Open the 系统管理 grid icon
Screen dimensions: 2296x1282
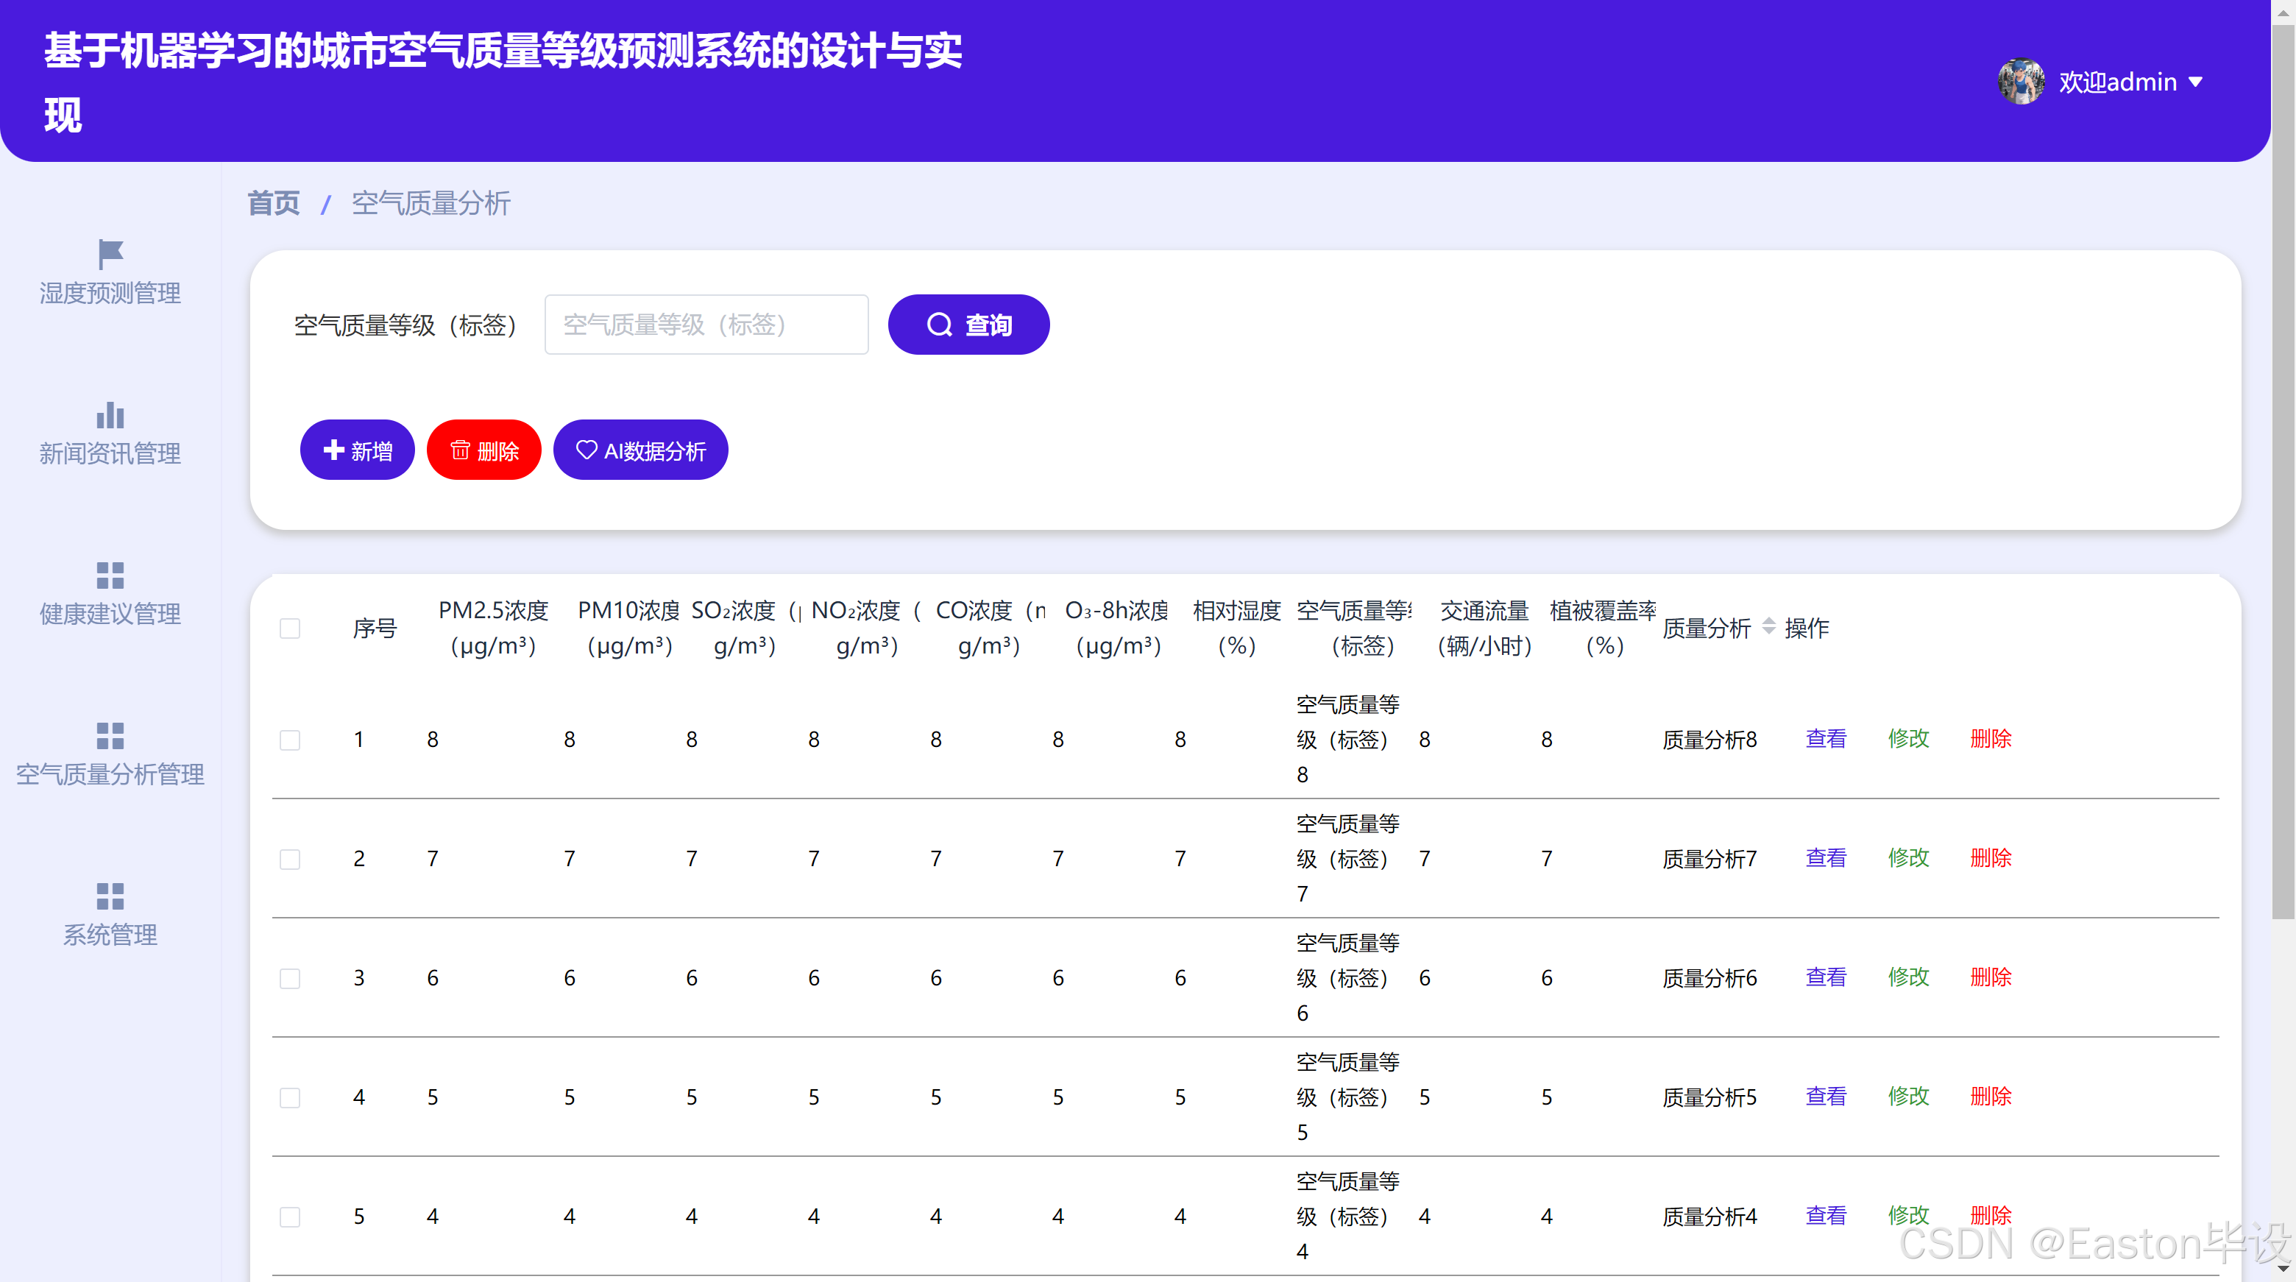click(110, 896)
